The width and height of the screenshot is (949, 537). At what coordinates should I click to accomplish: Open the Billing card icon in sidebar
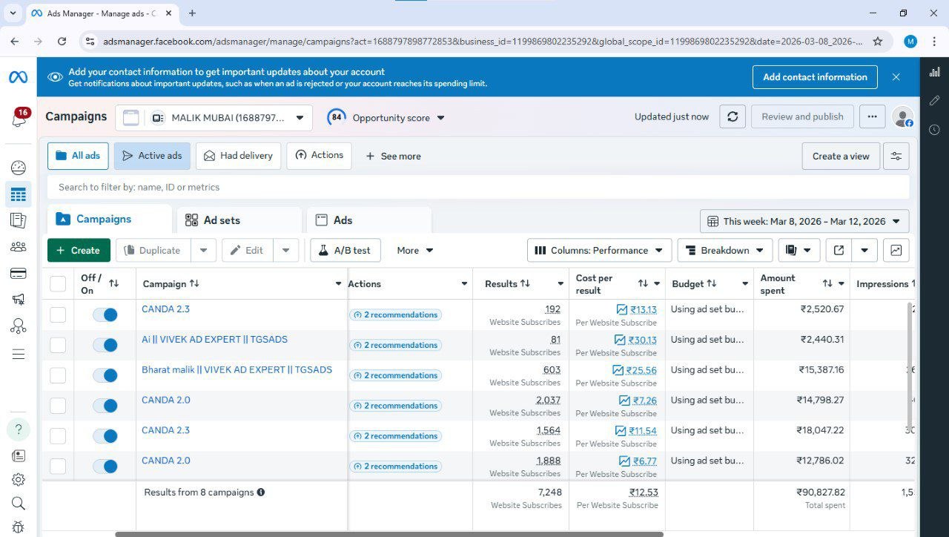click(x=19, y=274)
